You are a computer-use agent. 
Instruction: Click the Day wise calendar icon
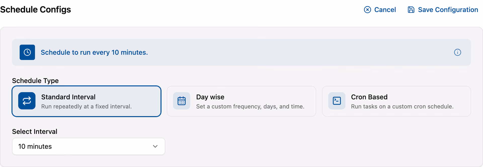coord(182,101)
